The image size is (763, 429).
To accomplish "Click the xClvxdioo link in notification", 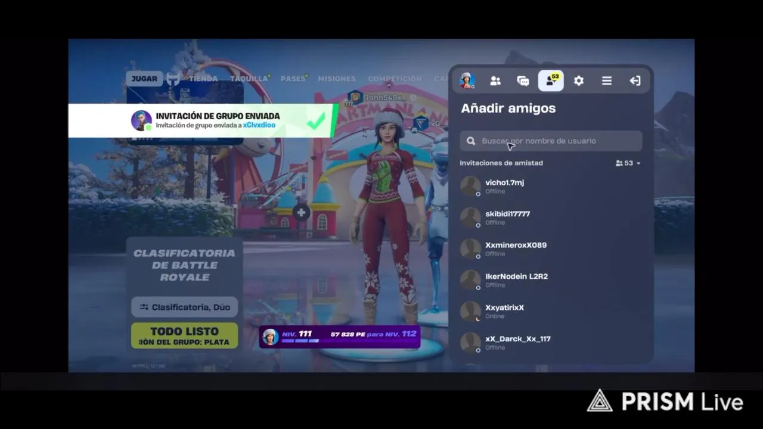I will point(259,126).
